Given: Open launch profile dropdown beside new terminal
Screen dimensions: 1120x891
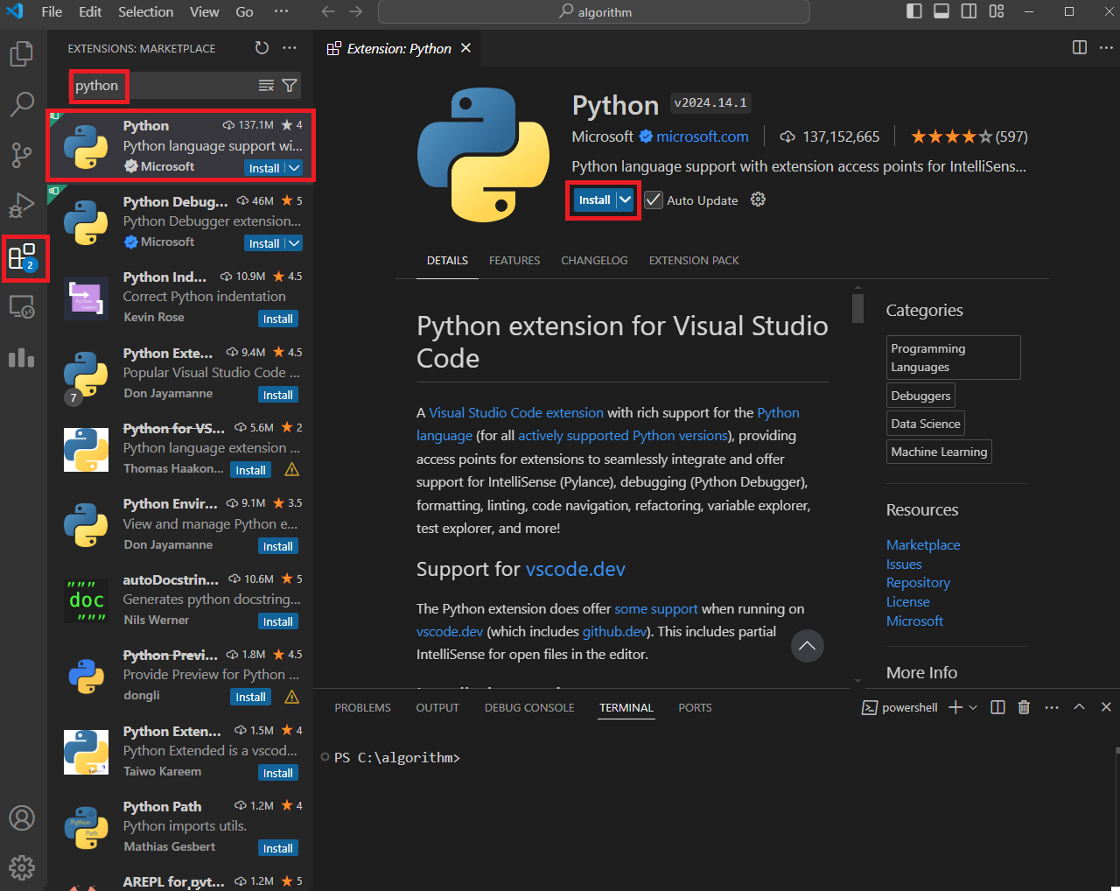Looking at the screenshot, I should (973, 707).
